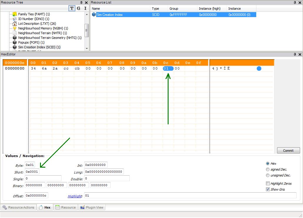Open the Resource Actions tab

(19, 207)
